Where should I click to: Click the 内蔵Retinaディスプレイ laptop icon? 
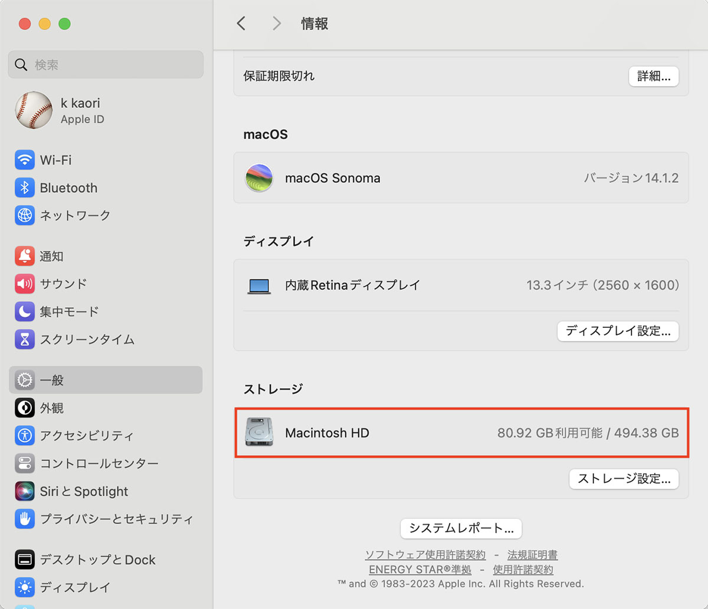coord(259,286)
